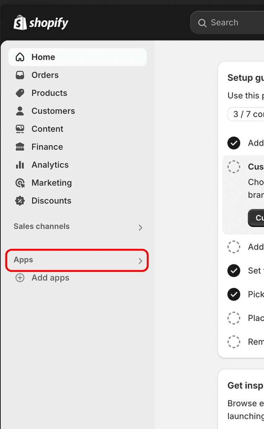Select the Home house icon
This screenshot has width=264, height=429.
[20, 57]
